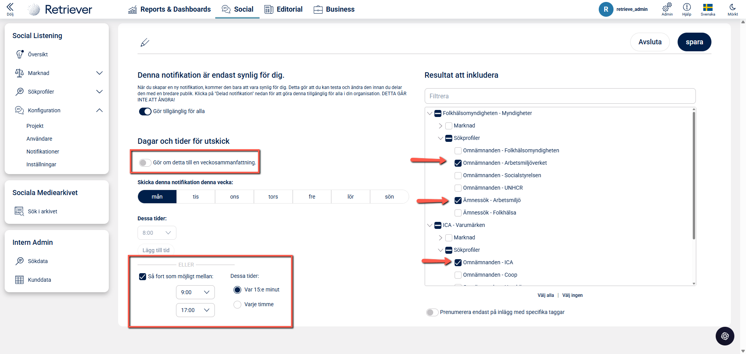Open Admin gear settings icon

click(667, 7)
